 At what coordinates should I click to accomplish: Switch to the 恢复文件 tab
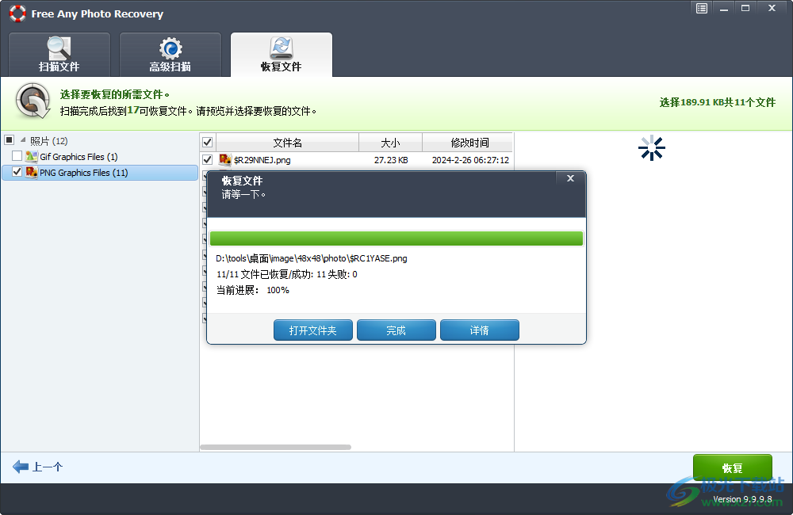tap(281, 54)
